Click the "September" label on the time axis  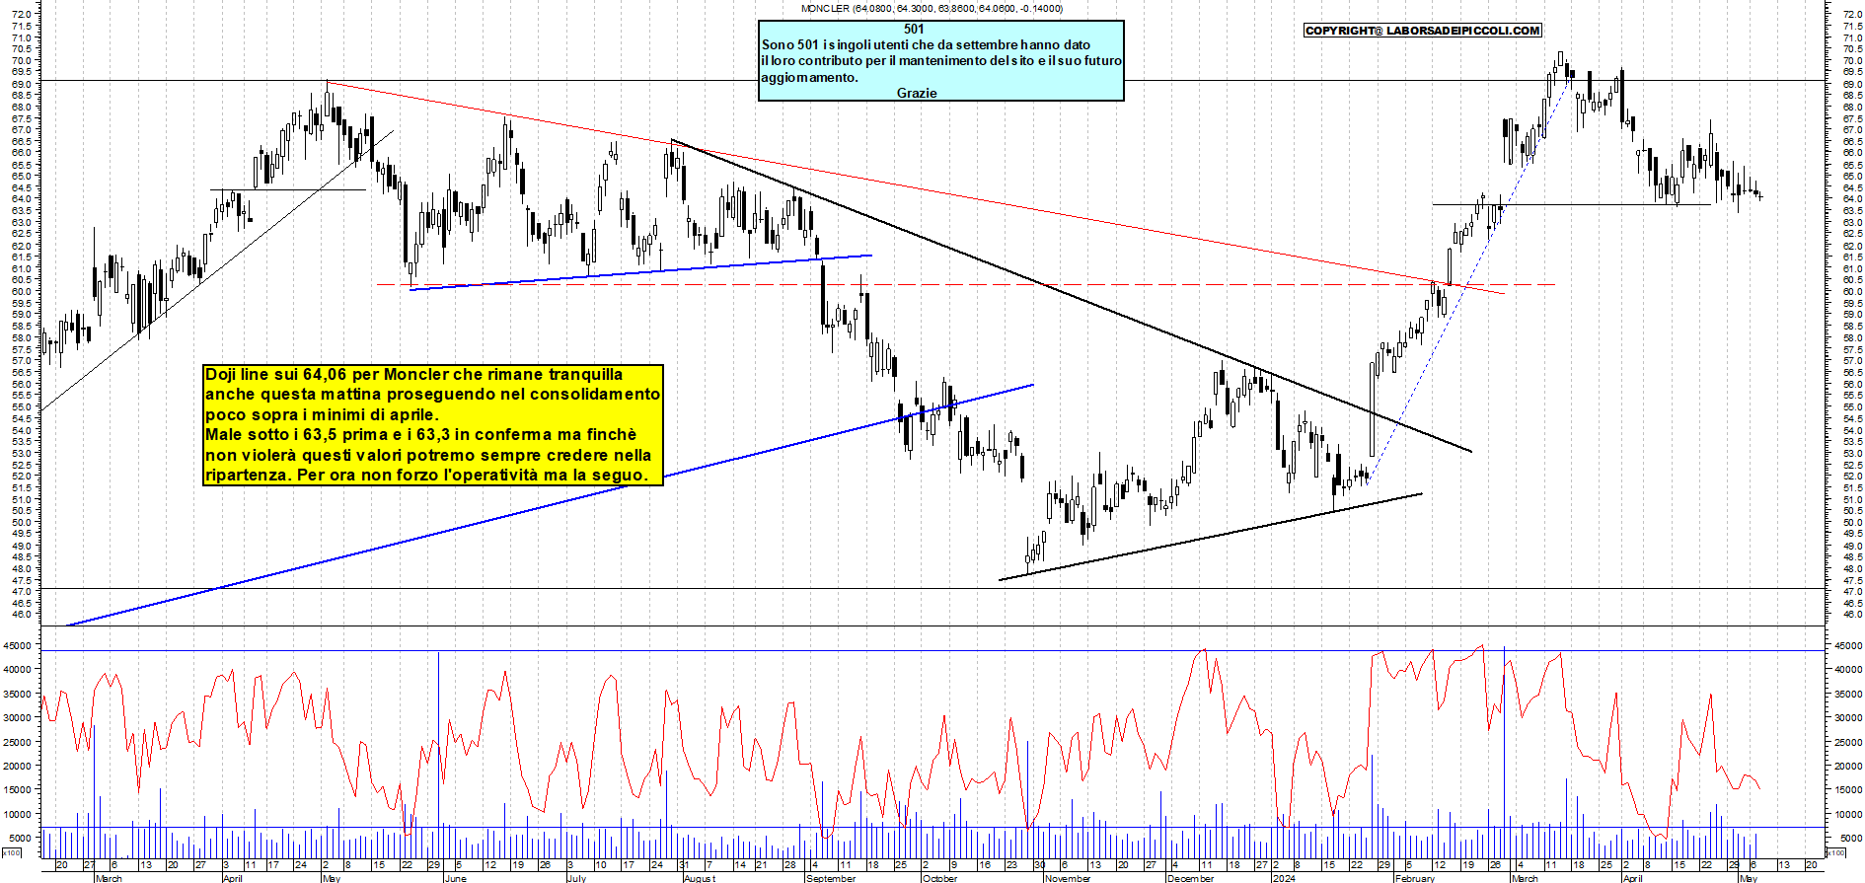pyautogui.click(x=831, y=878)
